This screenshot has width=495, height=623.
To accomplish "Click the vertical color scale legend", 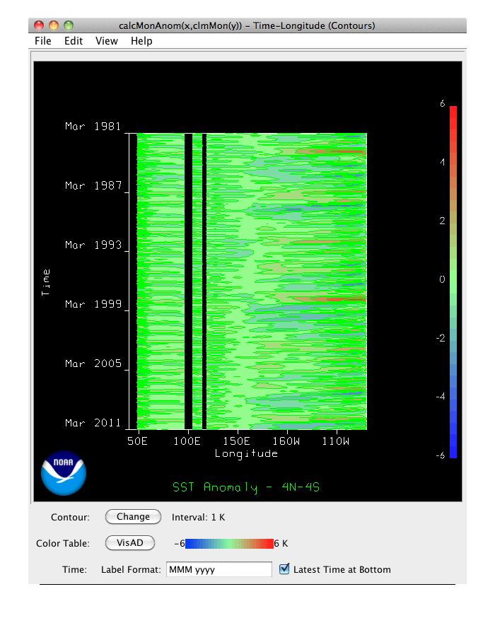I will (x=453, y=281).
